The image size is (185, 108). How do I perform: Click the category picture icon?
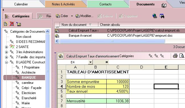coord(19,24)
